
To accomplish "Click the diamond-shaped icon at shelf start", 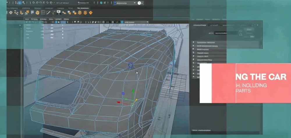I will [11, 13].
